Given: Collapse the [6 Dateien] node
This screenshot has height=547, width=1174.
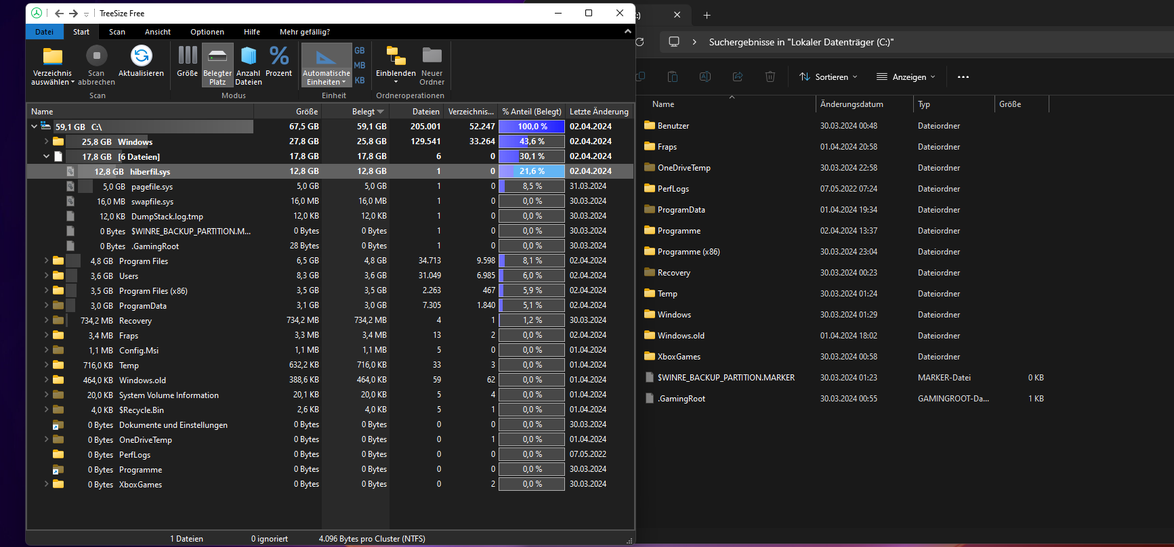Looking at the screenshot, I should pyautogui.click(x=46, y=156).
